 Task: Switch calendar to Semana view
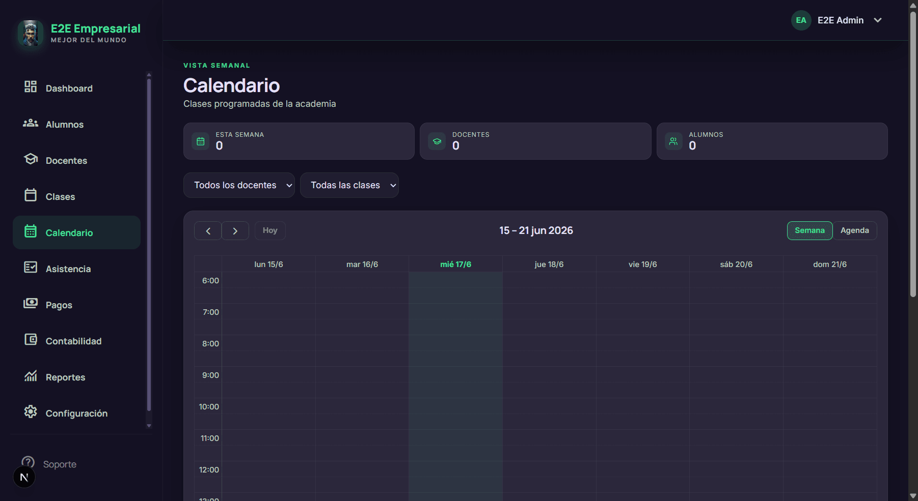click(809, 230)
